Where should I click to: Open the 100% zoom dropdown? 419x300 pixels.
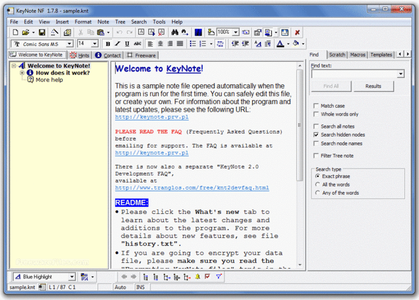pos(235,33)
